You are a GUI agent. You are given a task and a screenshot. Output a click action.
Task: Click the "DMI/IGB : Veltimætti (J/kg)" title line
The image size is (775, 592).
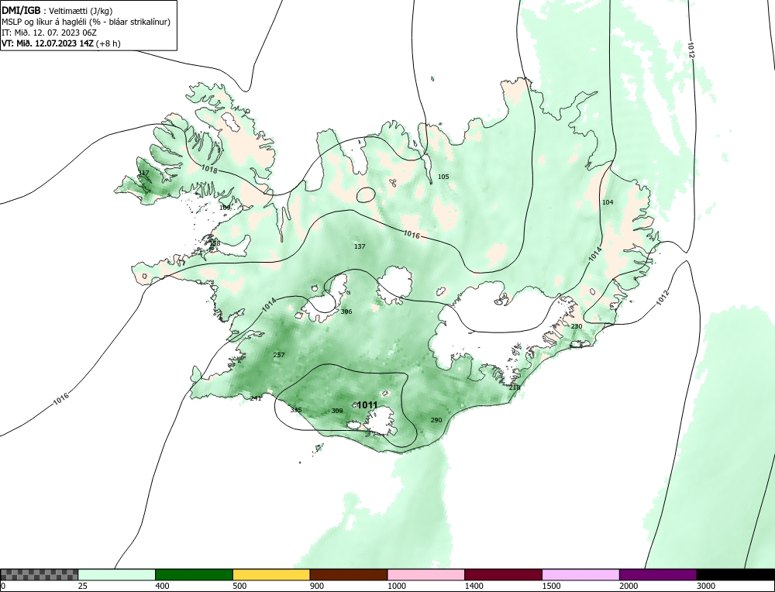[57, 10]
